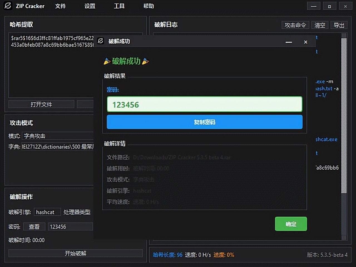The width and height of the screenshot is (356, 267).
Task: Click the cracked password field showing 123456
Action: click(204, 105)
